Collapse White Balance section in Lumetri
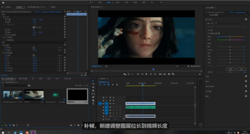This screenshot has height=134, width=250. coord(207,30)
